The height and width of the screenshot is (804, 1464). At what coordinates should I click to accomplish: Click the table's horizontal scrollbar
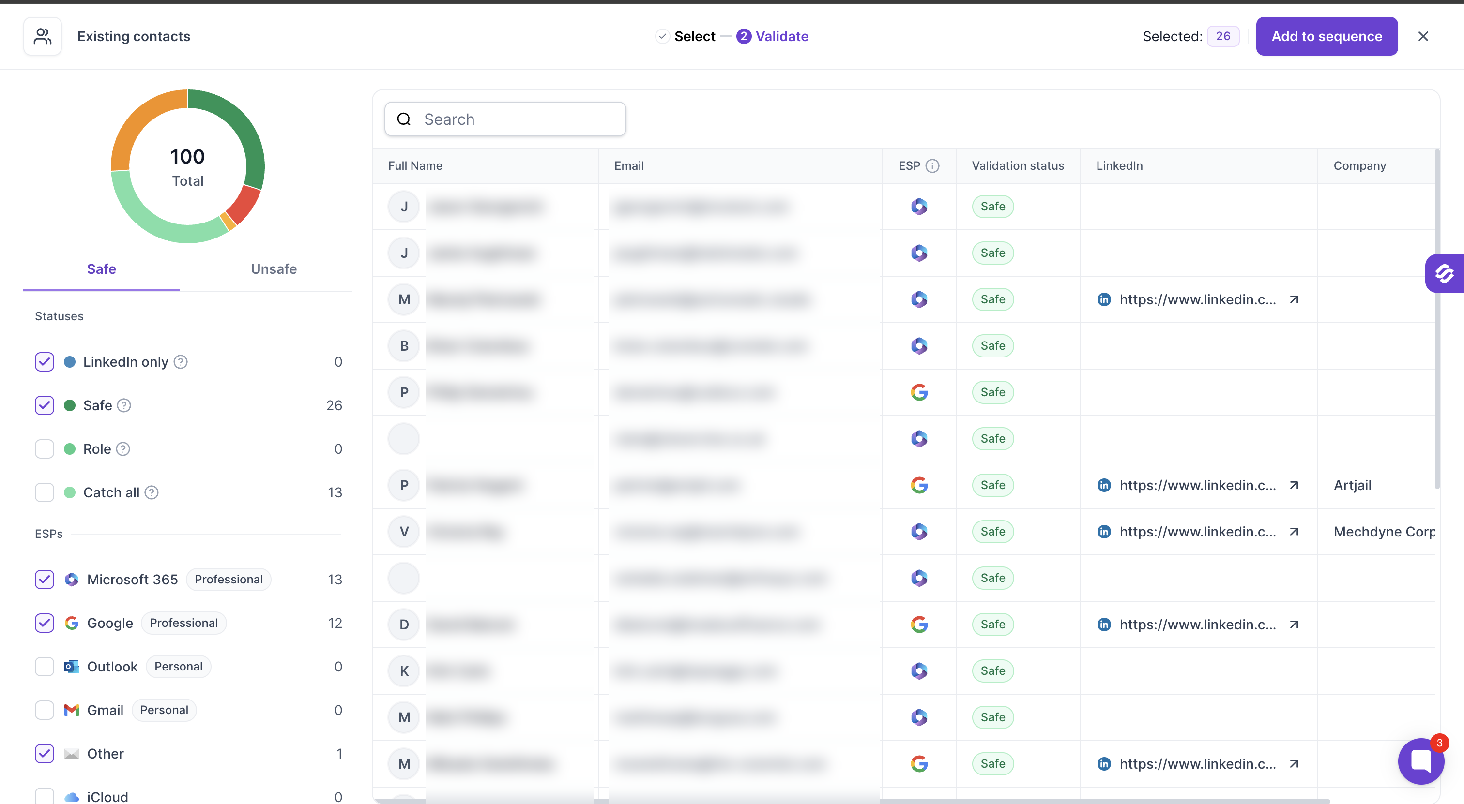click(853, 801)
